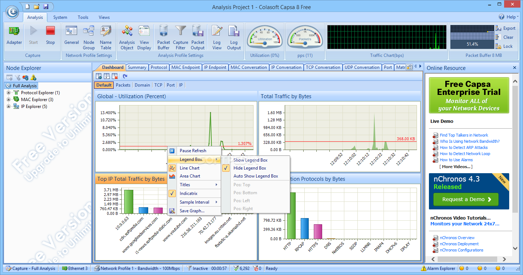Screen dimensions: 523x275
Task: Close the Online Resource panel
Action: [x=515, y=68]
